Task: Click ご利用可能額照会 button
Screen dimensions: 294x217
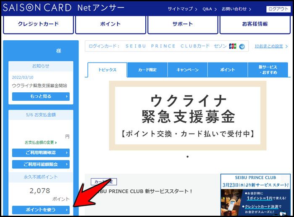Action: click(x=41, y=165)
